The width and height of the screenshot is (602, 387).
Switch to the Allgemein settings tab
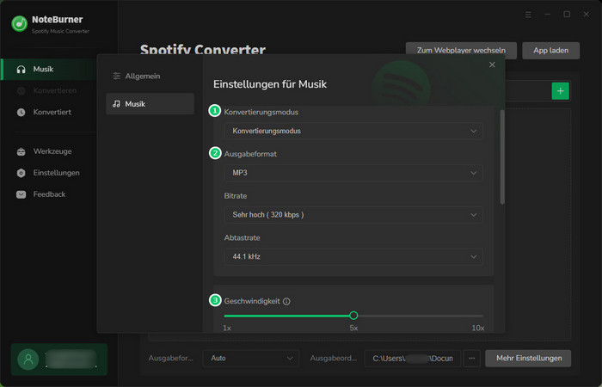[x=150, y=76]
